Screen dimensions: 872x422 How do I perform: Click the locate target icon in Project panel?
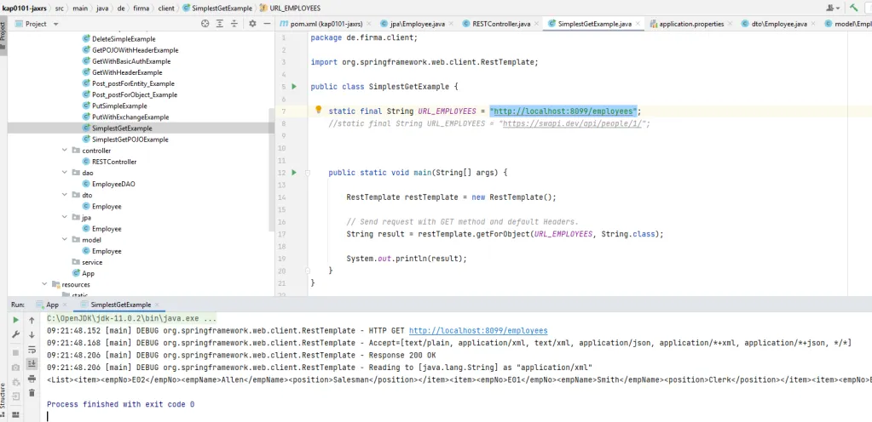[x=205, y=23]
